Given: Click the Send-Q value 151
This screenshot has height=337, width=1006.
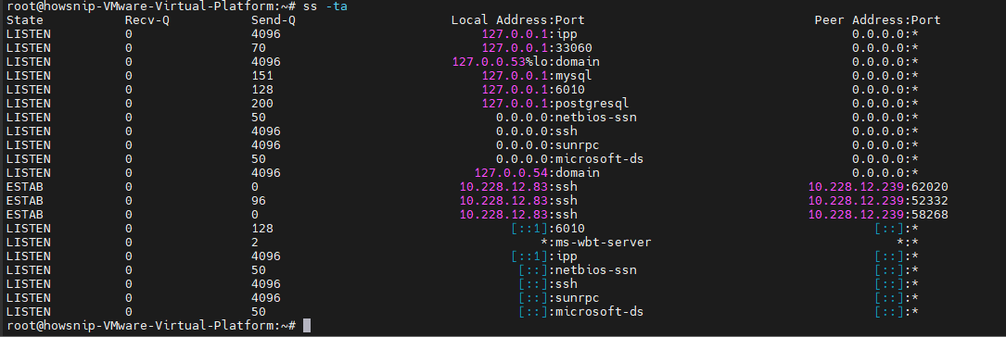Looking at the screenshot, I should [262, 76].
